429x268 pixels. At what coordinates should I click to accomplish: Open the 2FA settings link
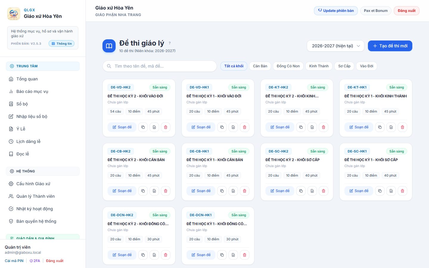[35, 261]
